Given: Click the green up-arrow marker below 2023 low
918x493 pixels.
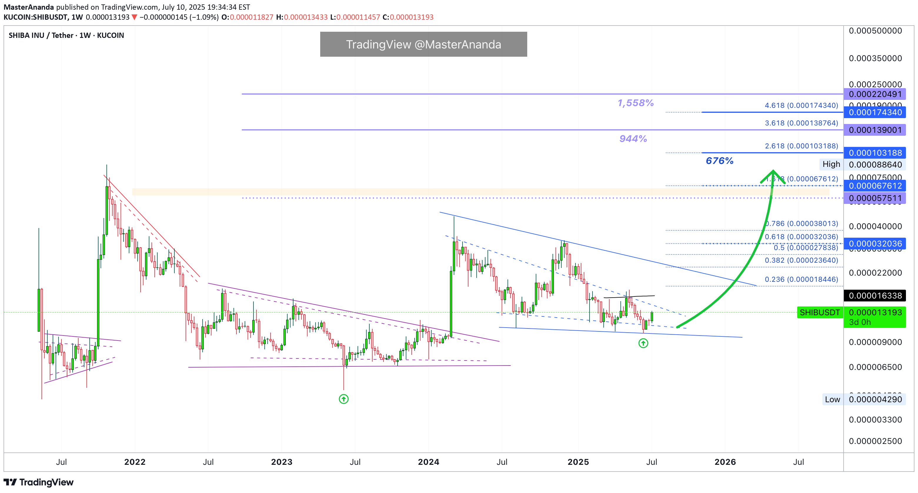Looking at the screenshot, I should point(343,399).
